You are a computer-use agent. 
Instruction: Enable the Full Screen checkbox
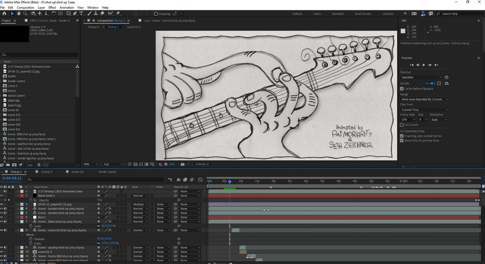[402, 125]
